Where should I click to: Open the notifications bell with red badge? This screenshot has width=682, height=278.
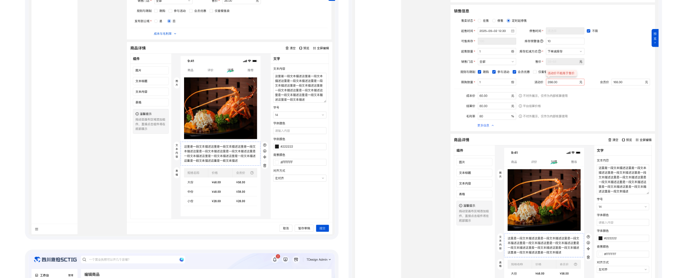pos(275,259)
